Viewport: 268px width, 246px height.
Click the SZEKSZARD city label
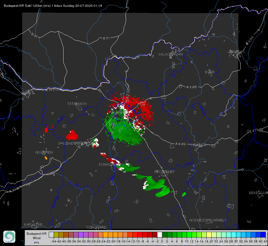point(97,227)
